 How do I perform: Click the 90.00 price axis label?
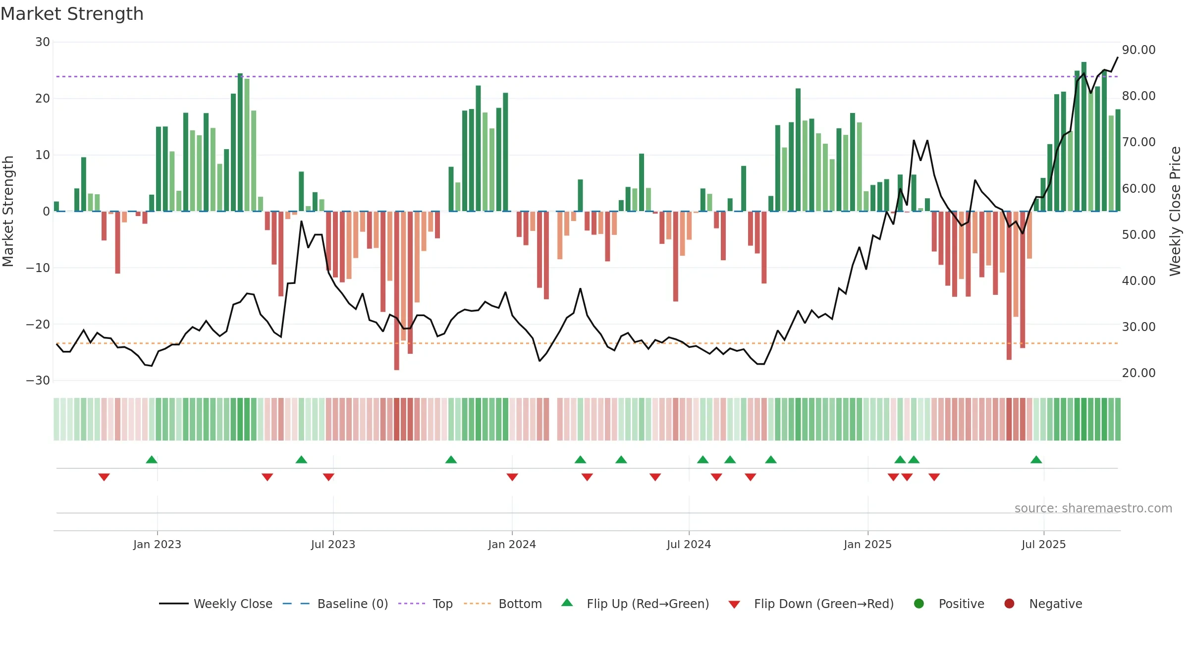coord(1138,50)
